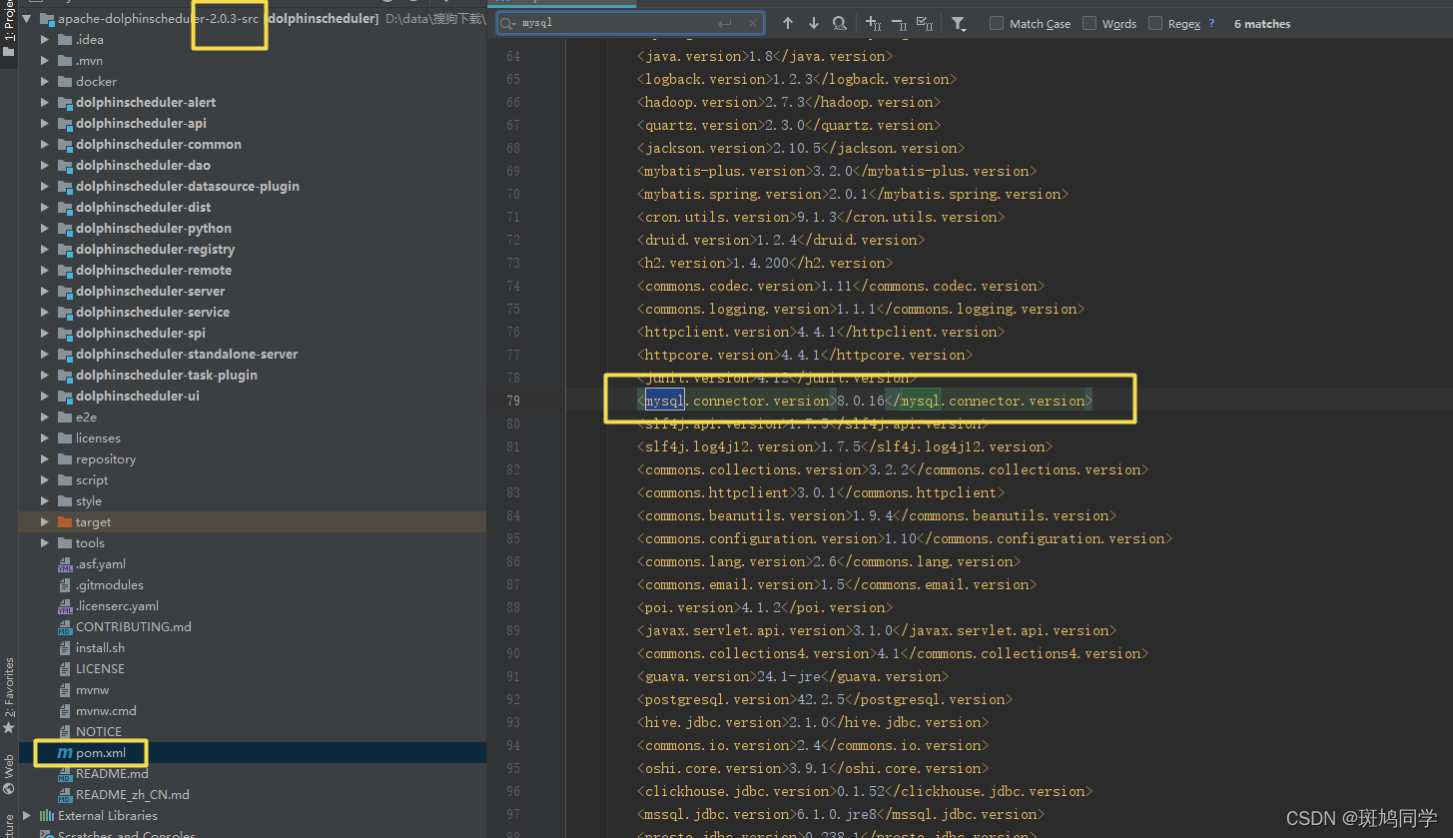Select dolphinscheduler-service module
1453x838 pixels.
coord(152,313)
